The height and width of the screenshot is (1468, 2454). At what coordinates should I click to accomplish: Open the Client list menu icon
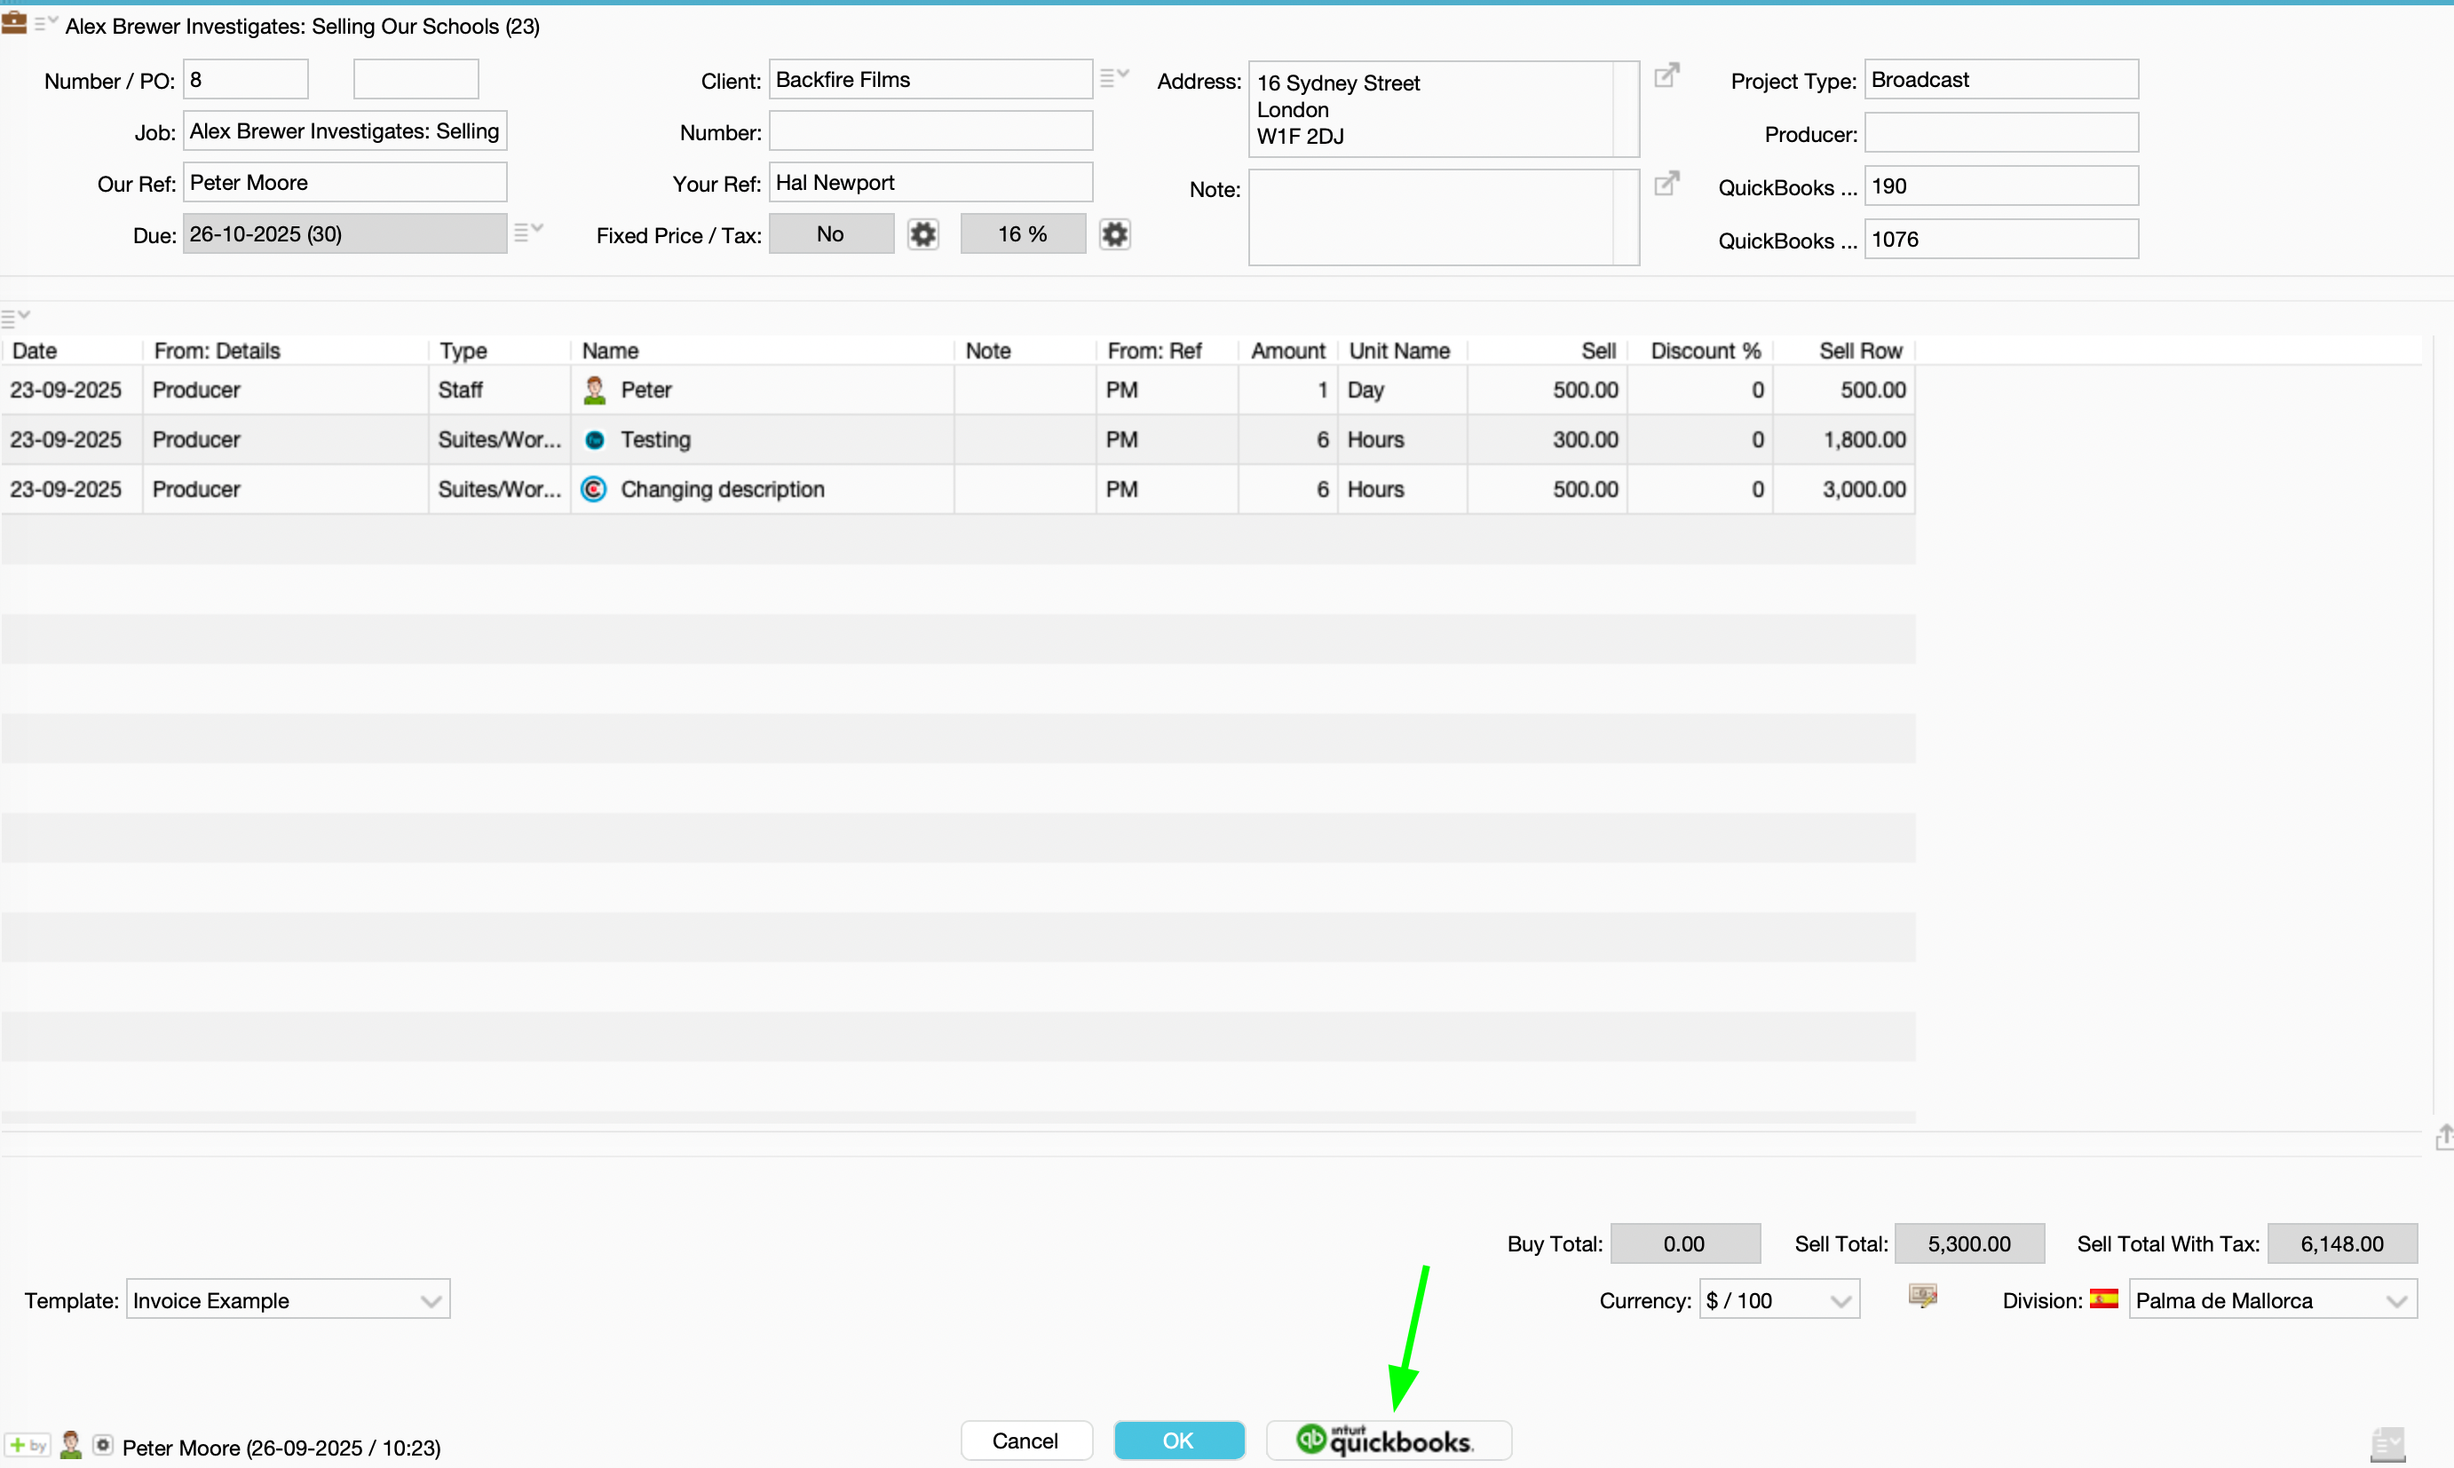[1113, 76]
